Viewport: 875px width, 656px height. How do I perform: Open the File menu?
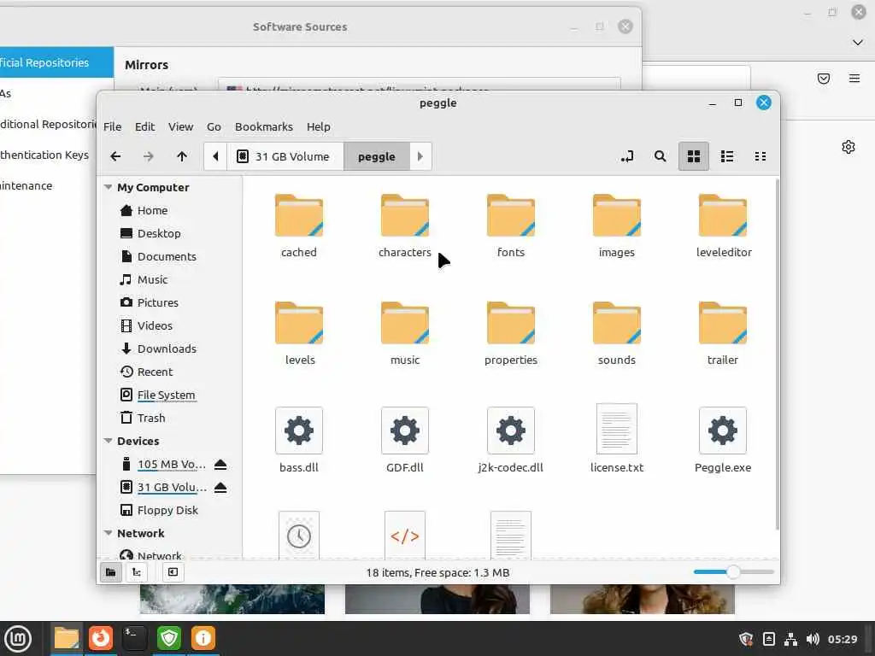coord(112,126)
